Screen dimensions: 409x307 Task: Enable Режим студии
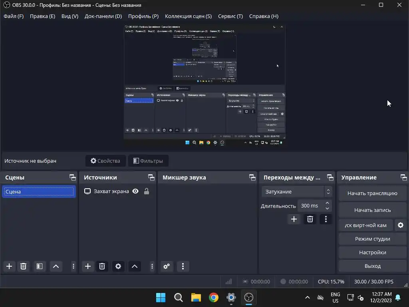pos(373,239)
